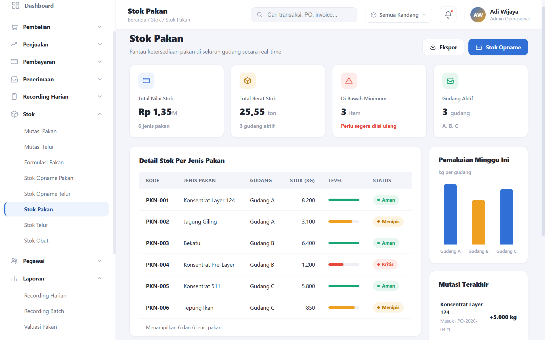The height and width of the screenshot is (340, 545).
Task: Click the PKN-001 level progress bar
Action: (x=344, y=200)
